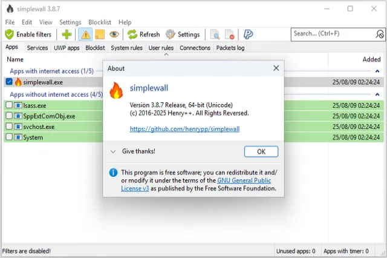This screenshot has width=387, height=258.
Task: Click the System app icon
Action: (x=18, y=137)
